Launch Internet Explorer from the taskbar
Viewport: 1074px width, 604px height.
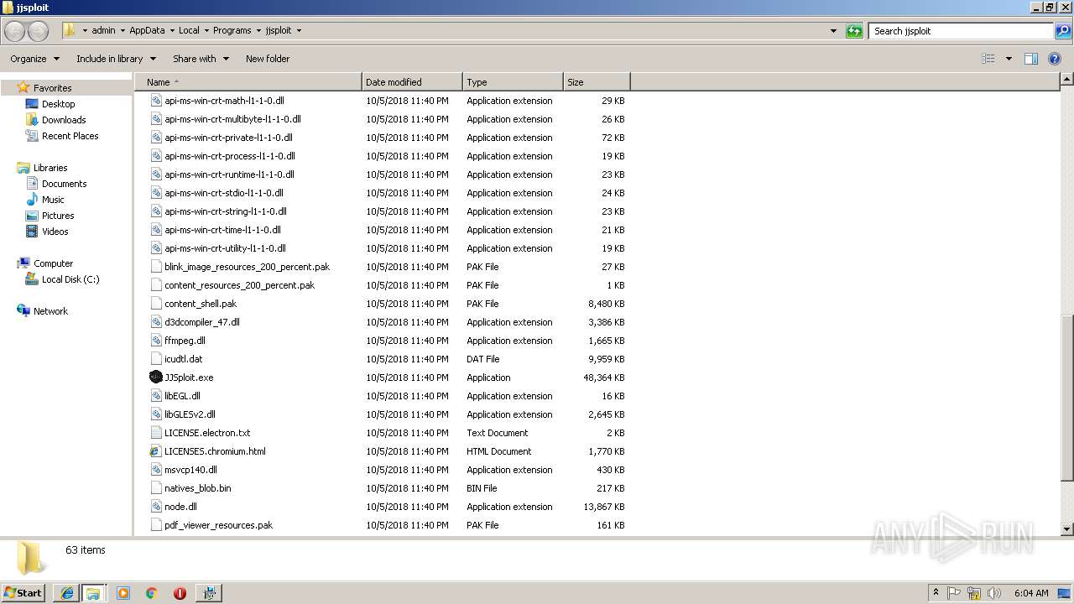67,592
